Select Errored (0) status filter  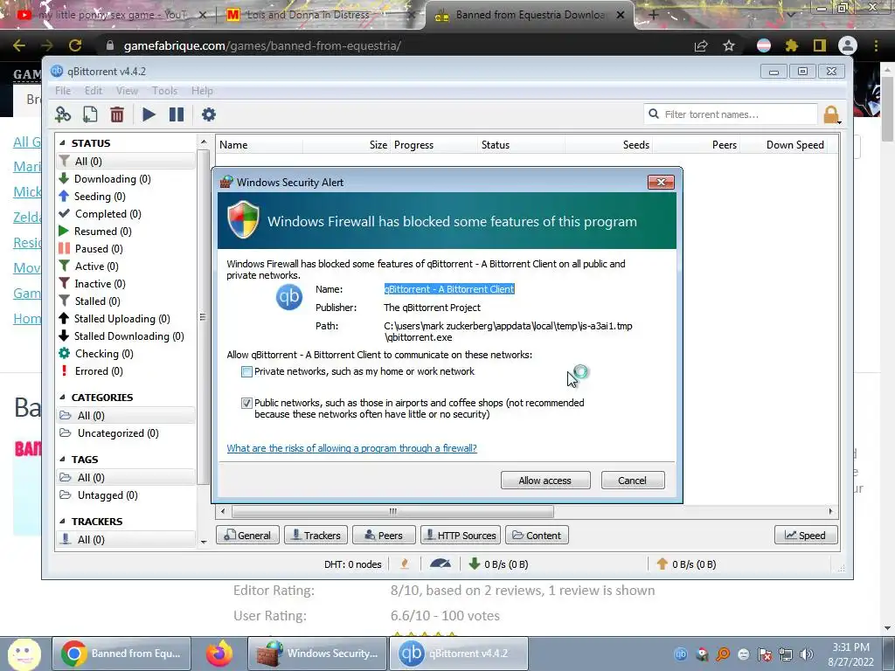pos(91,371)
